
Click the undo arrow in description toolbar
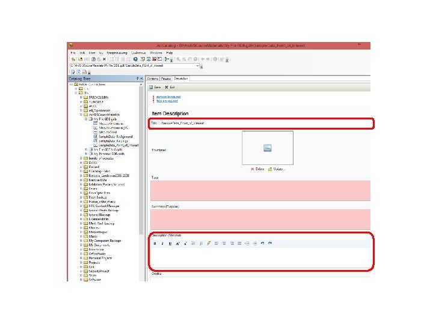tap(262, 243)
